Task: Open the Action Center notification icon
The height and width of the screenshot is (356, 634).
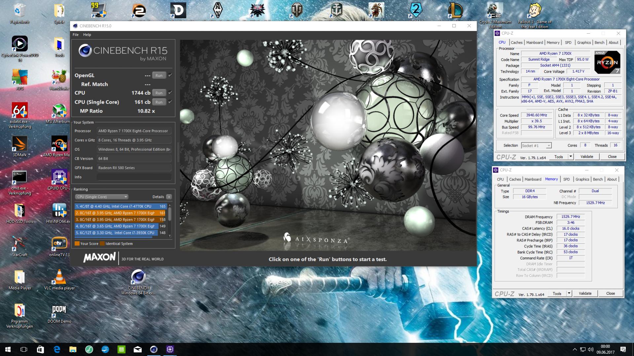Action: tap(623, 349)
